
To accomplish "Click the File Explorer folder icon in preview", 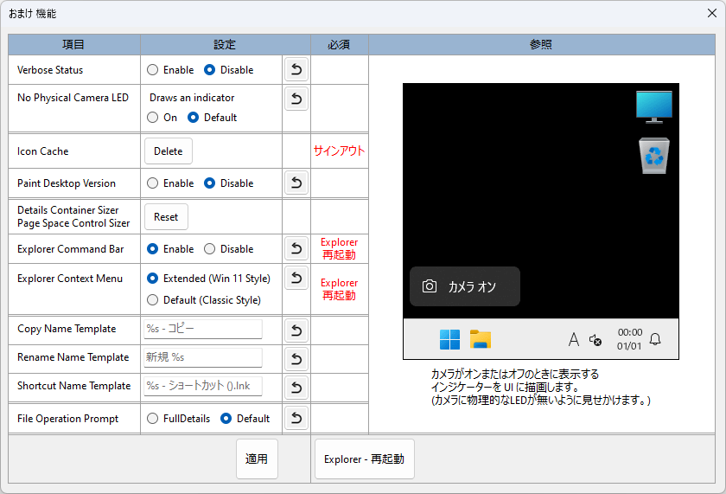I will tap(481, 339).
